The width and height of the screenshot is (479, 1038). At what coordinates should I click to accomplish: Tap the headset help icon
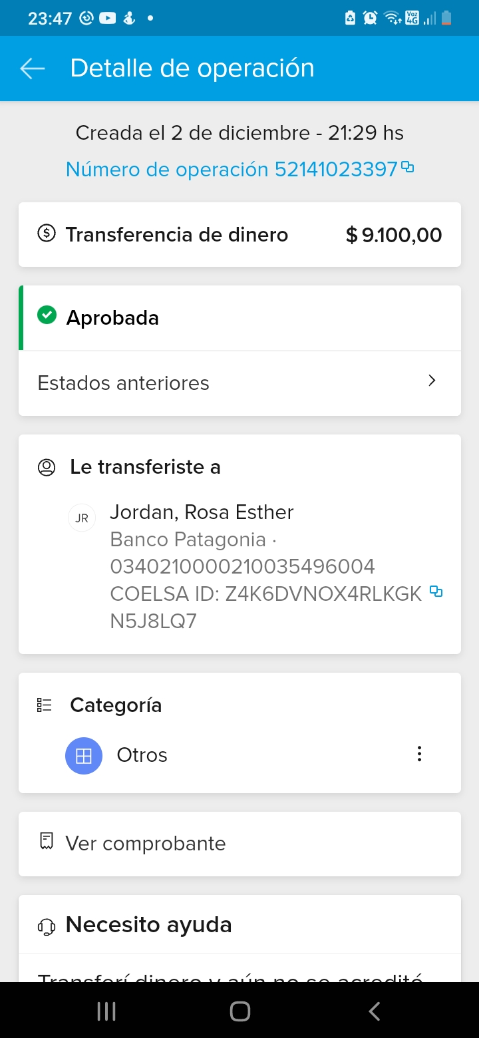tap(47, 926)
